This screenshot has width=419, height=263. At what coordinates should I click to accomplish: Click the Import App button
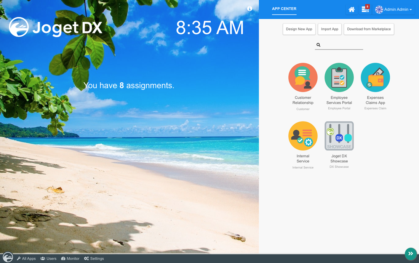(329, 29)
